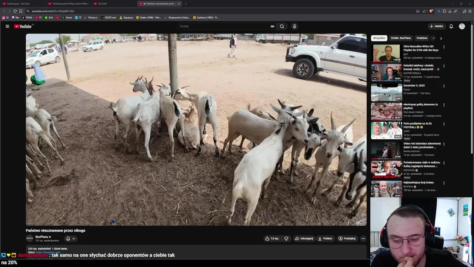Open Najbiedniejszy kraj świata video title

418,182
